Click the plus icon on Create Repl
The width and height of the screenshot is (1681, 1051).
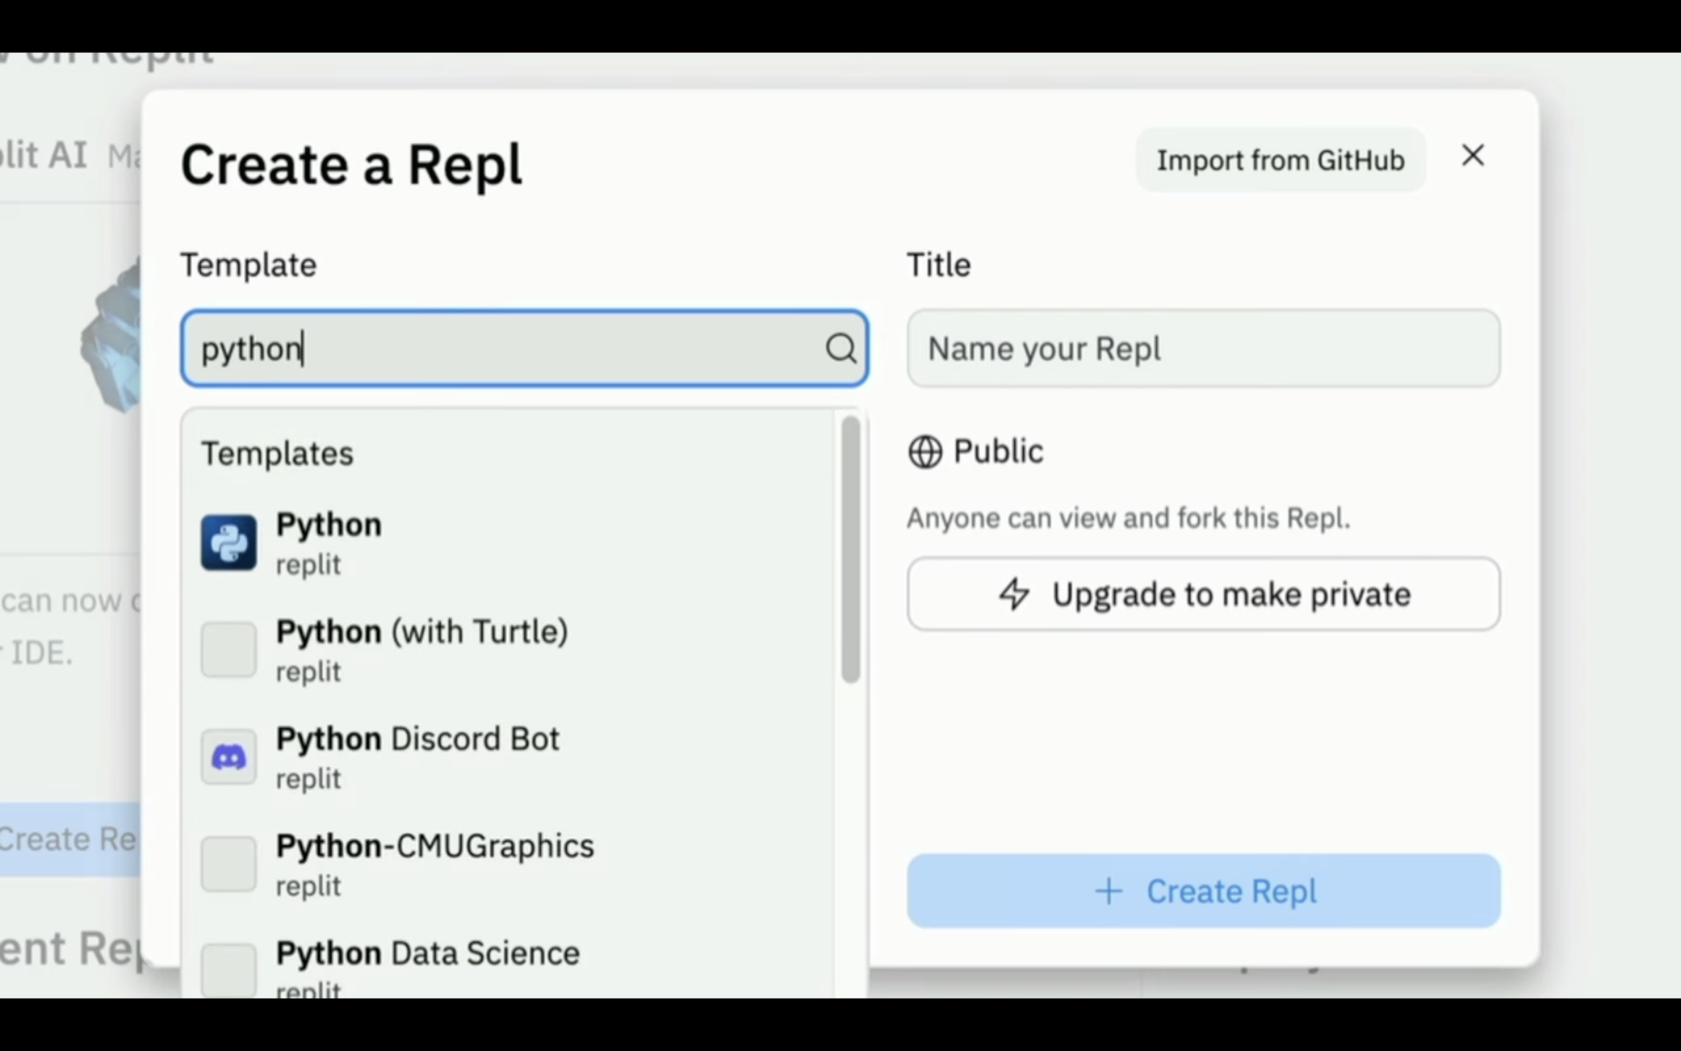tap(1108, 891)
